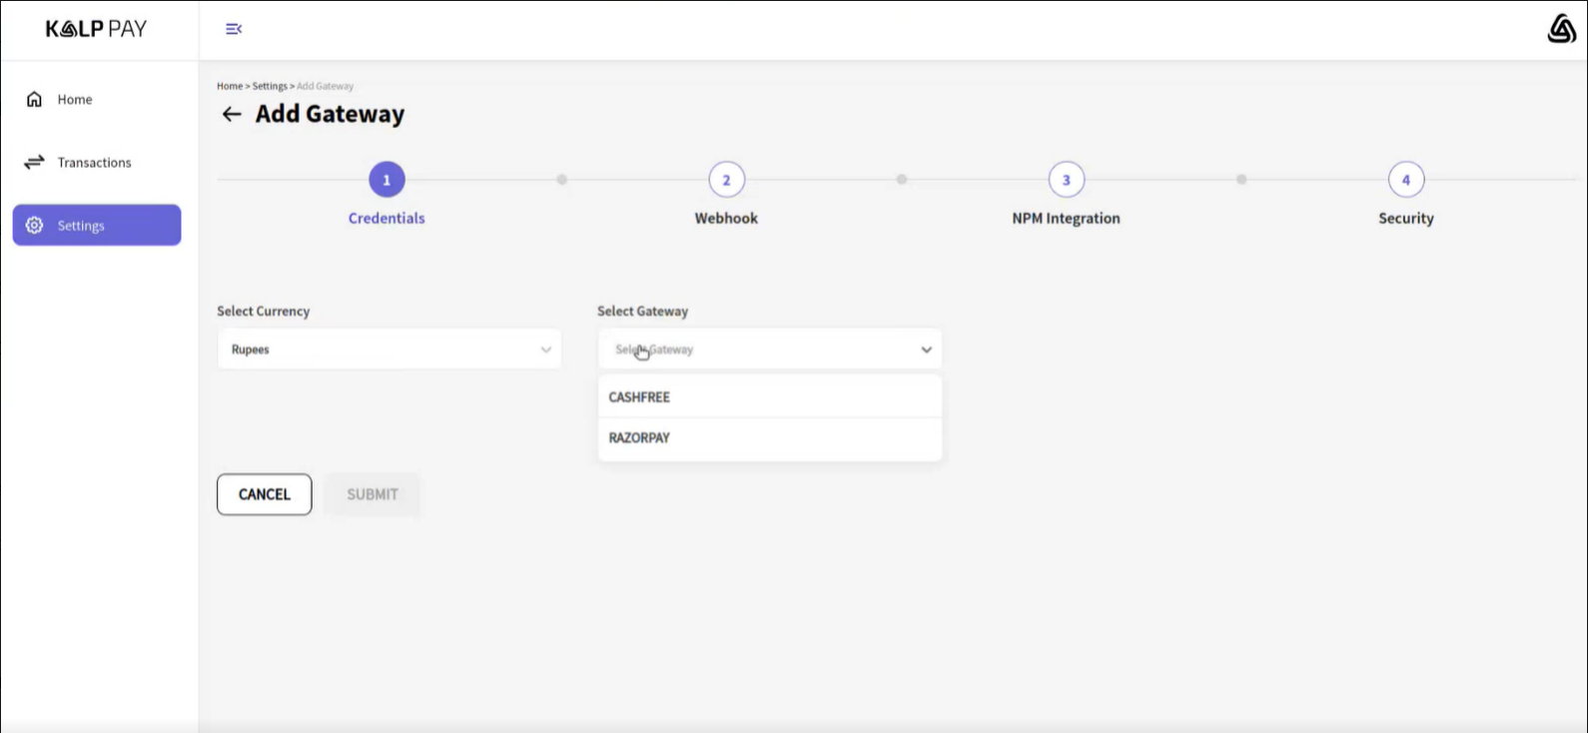Image resolution: width=1588 pixels, height=733 pixels.
Task: Collapse sidebar using hamburger menu icon
Action: (x=234, y=29)
